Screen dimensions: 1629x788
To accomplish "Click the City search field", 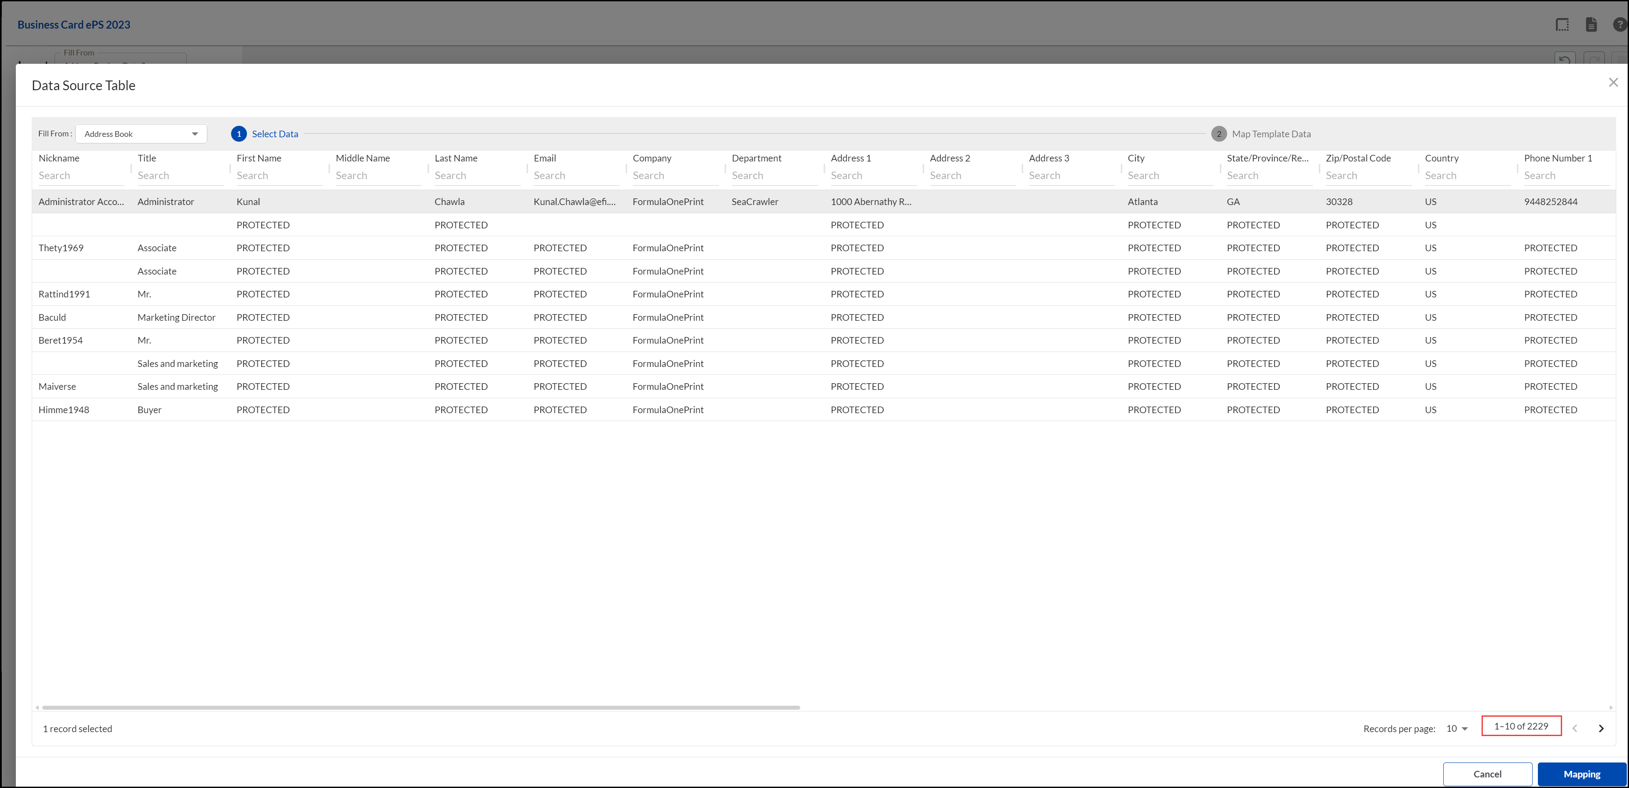I will tap(1169, 176).
